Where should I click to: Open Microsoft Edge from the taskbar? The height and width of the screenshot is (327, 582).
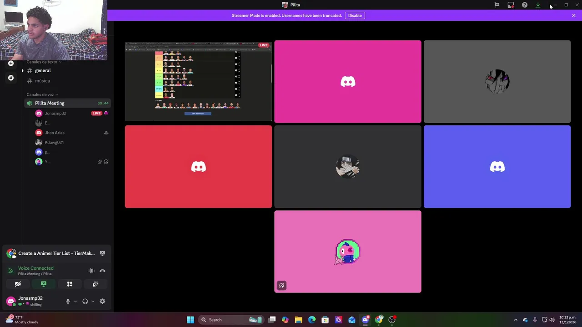(312, 320)
